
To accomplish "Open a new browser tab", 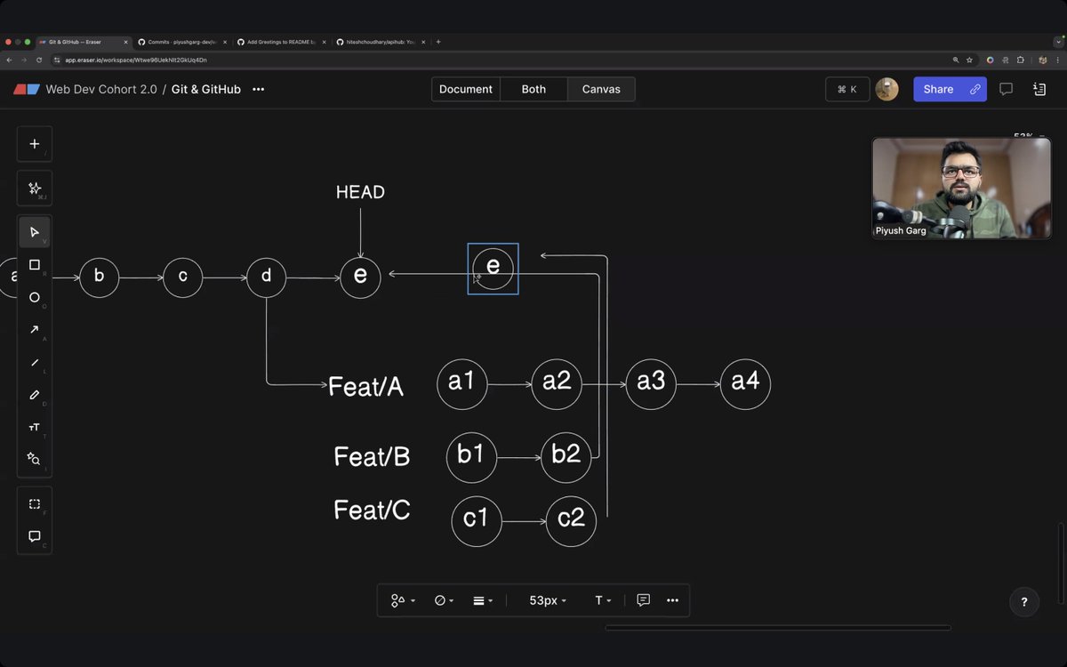I will tap(438, 42).
